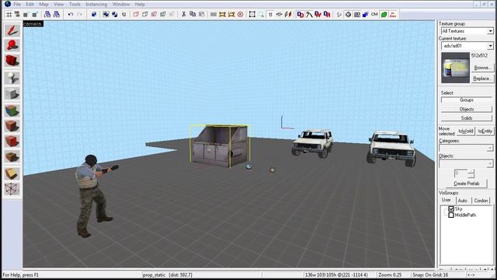Viewport: 497px width, 280px height.
Task: Click the 'Snap: On Grid: 16' status text
Action: (x=430, y=275)
